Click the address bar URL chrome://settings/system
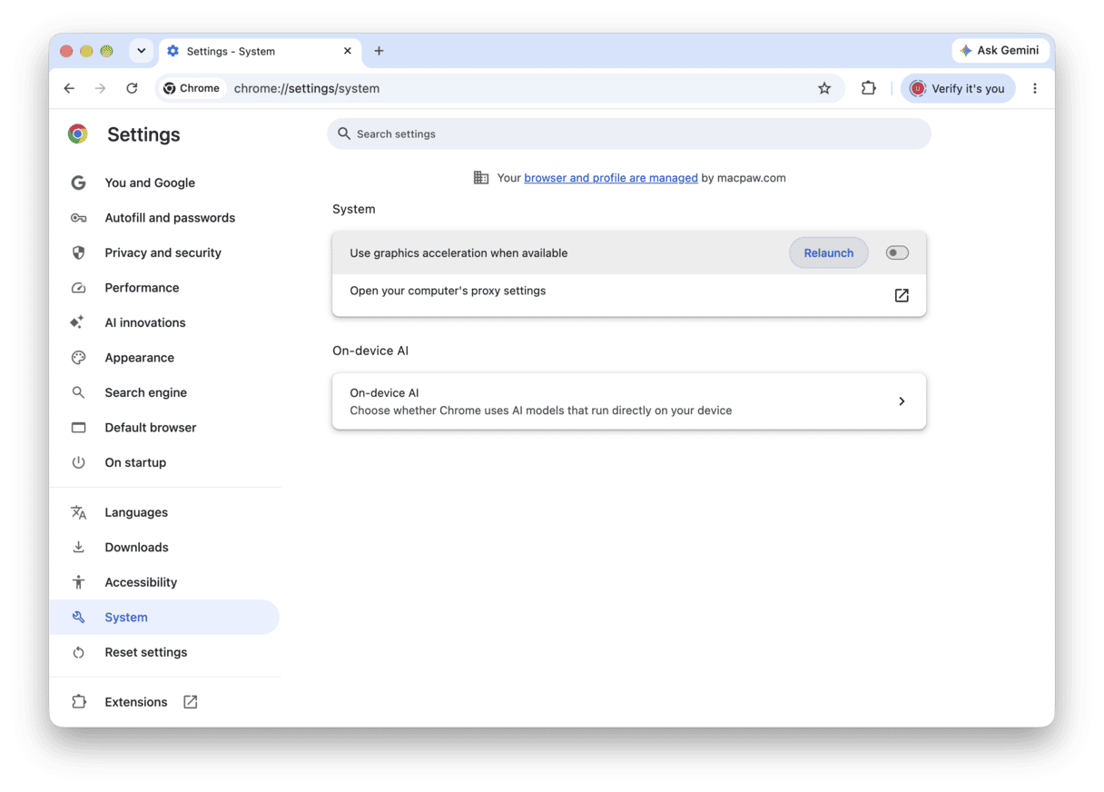The width and height of the screenshot is (1104, 792). click(x=307, y=88)
